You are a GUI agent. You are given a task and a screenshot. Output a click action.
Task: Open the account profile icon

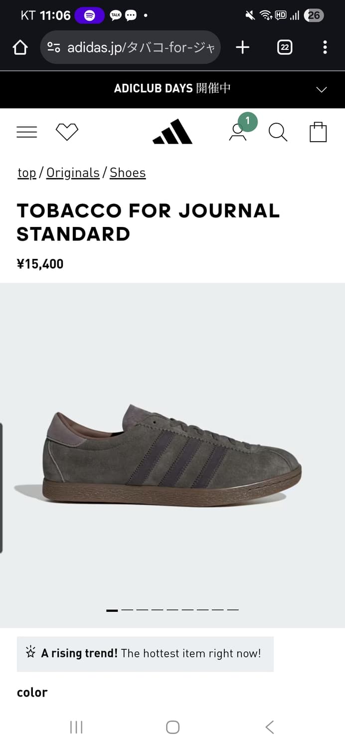[238, 132]
